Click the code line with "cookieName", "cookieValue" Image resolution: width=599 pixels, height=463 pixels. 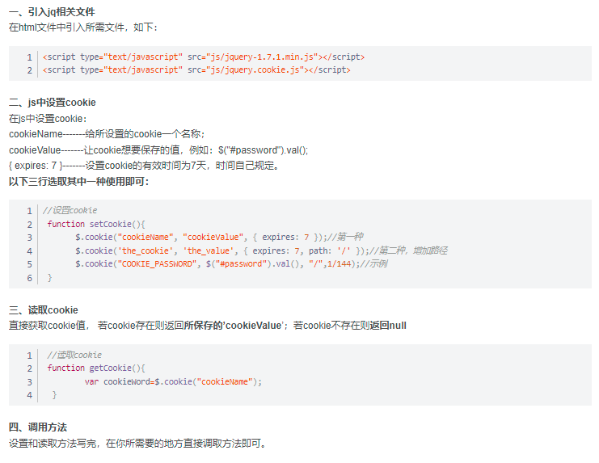(219, 237)
